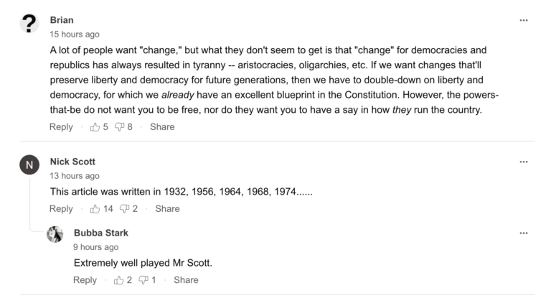Open Nick Scott's N avatar

click(x=29, y=165)
